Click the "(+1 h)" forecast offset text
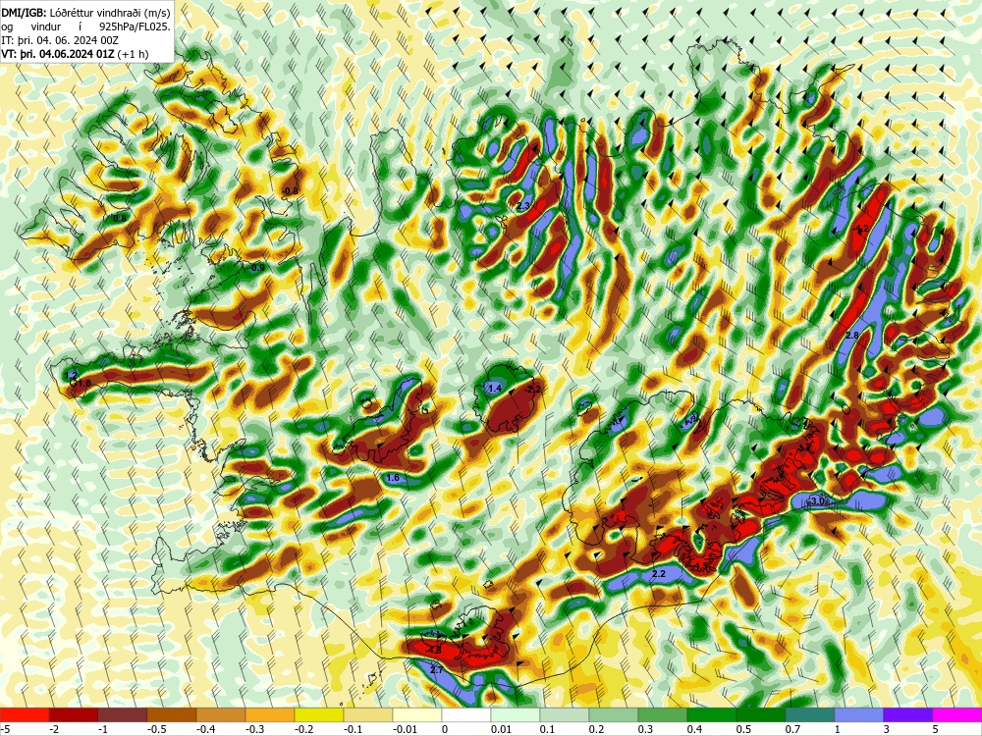Image resolution: width=982 pixels, height=736 pixels. pyautogui.click(x=133, y=54)
